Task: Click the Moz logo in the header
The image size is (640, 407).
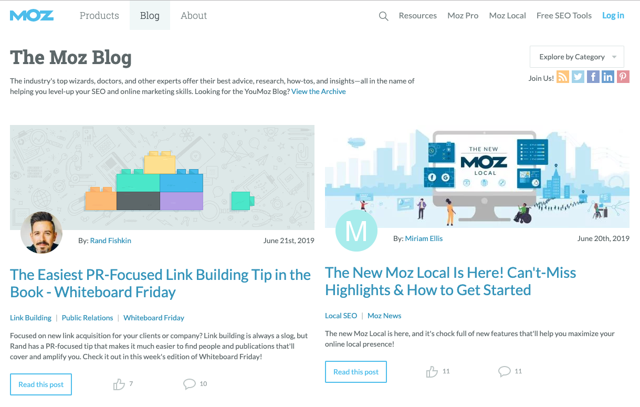Action: tap(32, 15)
